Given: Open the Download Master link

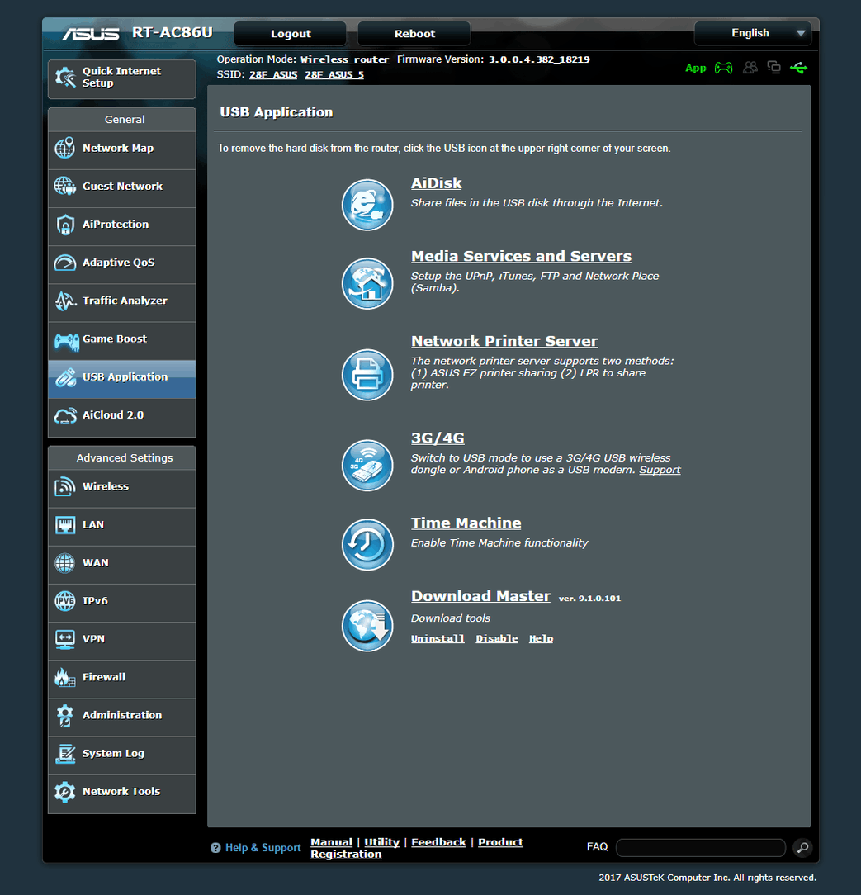Looking at the screenshot, I should pos(481,596).
